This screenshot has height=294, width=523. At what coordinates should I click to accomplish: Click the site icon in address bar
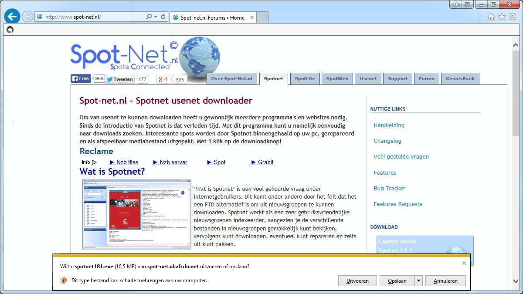[x=40, y=17]
